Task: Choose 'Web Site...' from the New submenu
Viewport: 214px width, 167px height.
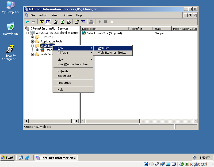Action: 113,48
